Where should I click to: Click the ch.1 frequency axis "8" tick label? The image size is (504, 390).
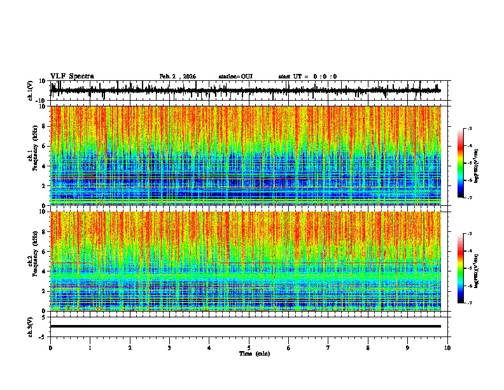click(44, 126)
